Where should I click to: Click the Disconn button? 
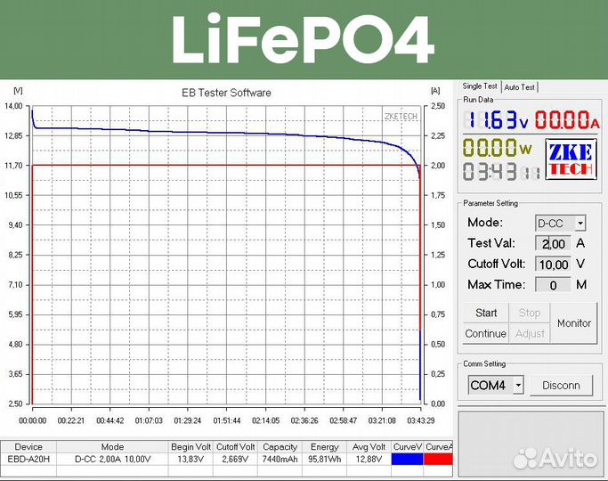point(561,386)
